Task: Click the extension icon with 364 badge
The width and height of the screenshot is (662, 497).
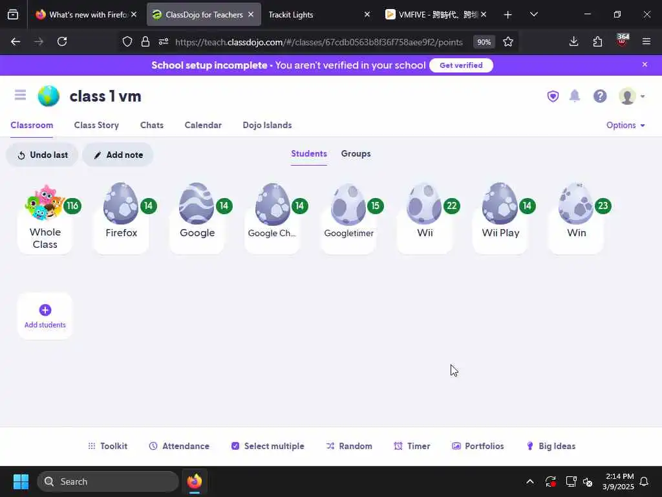Action: [x=623, y=40]
